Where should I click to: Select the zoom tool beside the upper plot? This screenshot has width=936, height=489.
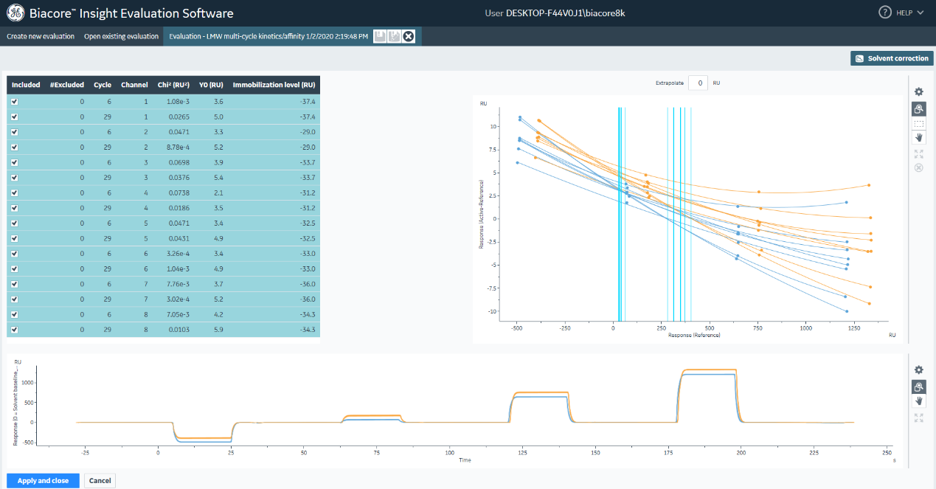(918, 108)
